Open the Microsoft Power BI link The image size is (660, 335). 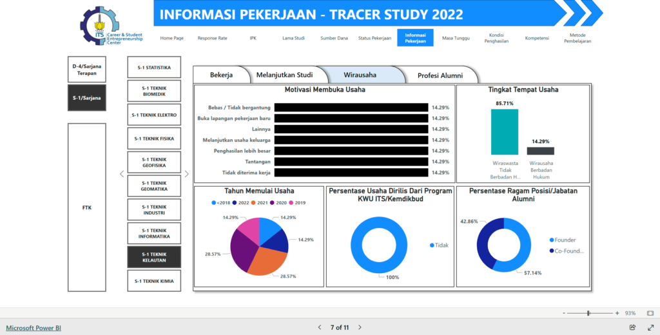pos(34,327)
